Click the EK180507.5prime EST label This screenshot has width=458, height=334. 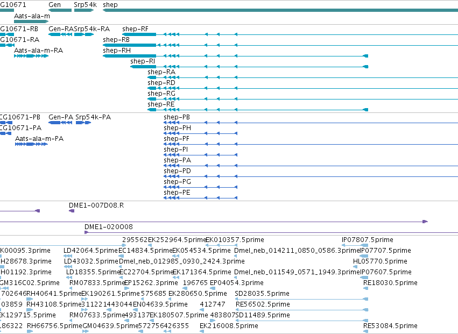coord(179,316)
